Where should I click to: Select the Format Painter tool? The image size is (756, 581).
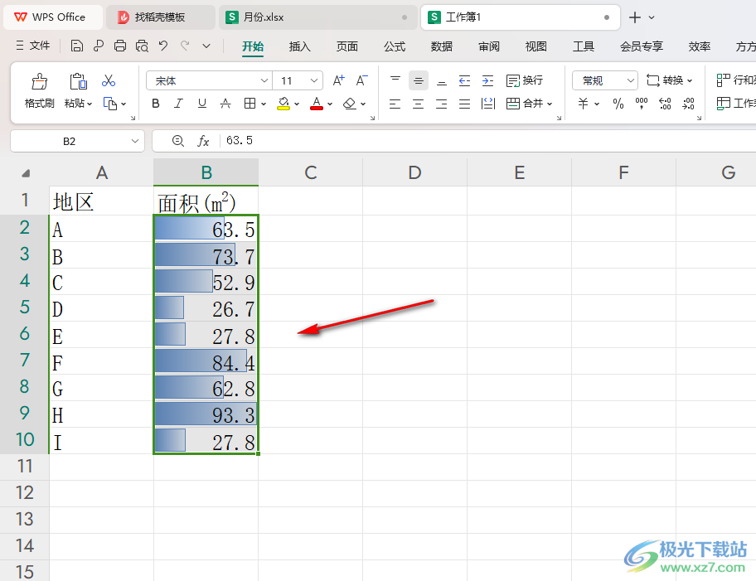click(40, 90)
